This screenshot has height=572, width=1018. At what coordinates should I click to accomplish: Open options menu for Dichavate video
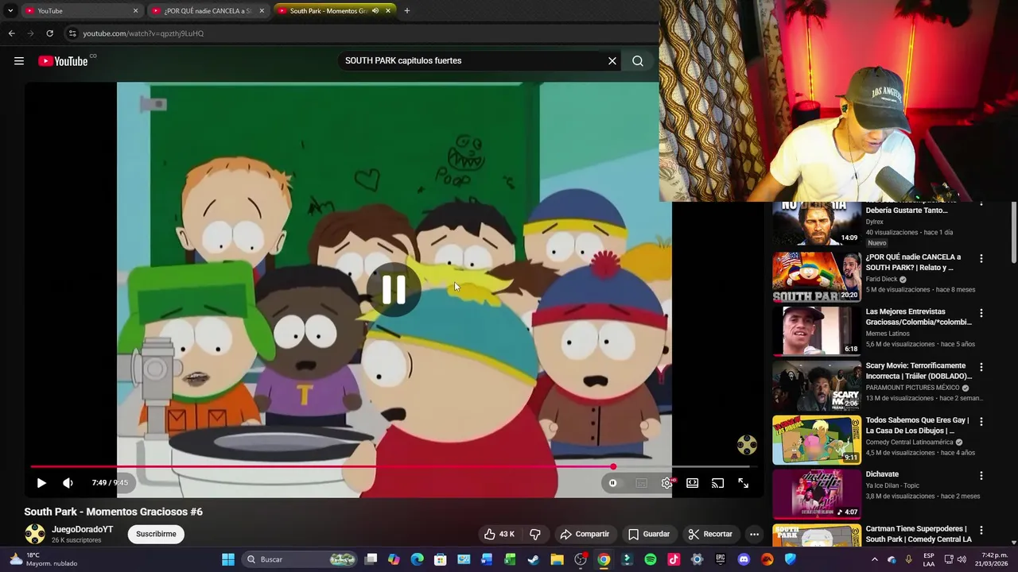(x=981, y=475)
